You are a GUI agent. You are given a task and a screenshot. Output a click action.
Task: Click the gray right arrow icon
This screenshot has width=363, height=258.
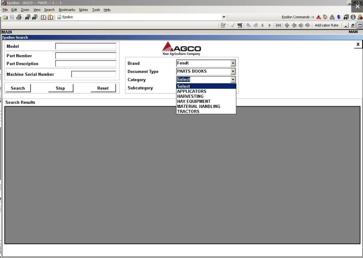[301, 25]
